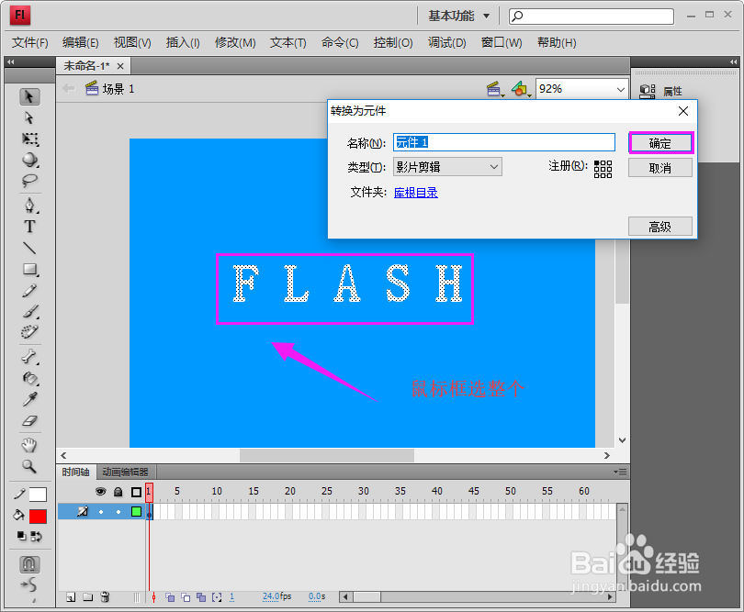The image size is (744, 612).
Task: Click the Lock All Layers header icon
Action: pyautogui.click(x=118, y=492)
